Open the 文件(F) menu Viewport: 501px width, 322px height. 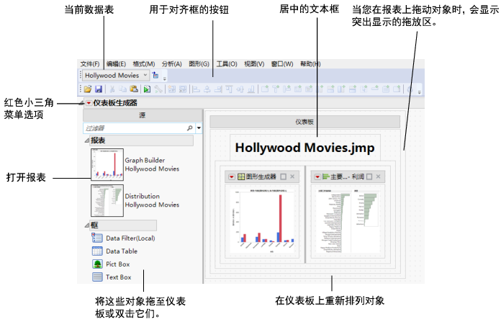click(90, 63)
